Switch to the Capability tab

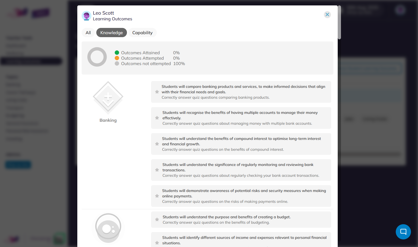coord(142,33)
